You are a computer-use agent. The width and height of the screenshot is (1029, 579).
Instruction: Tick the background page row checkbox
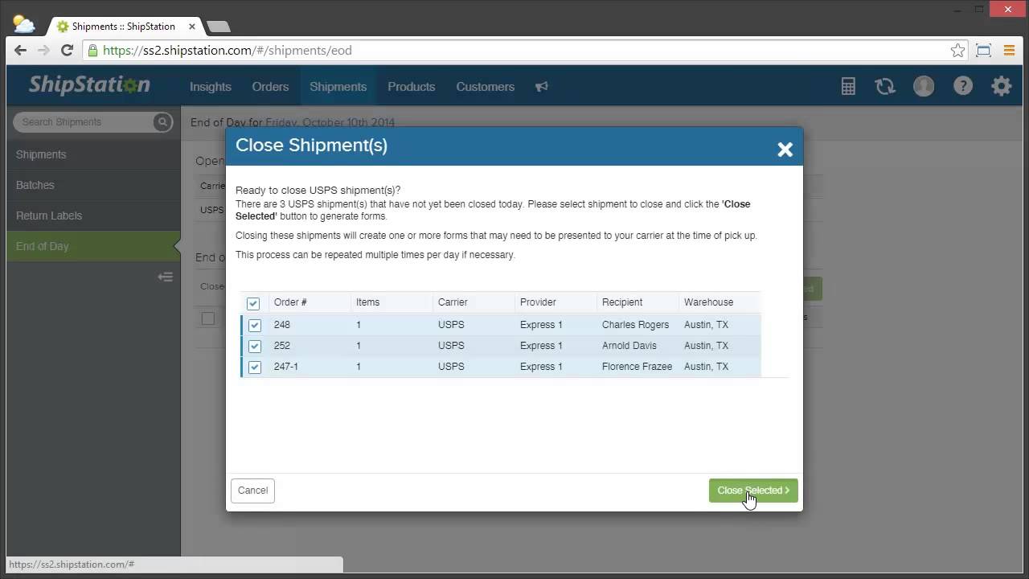[208, 318]
